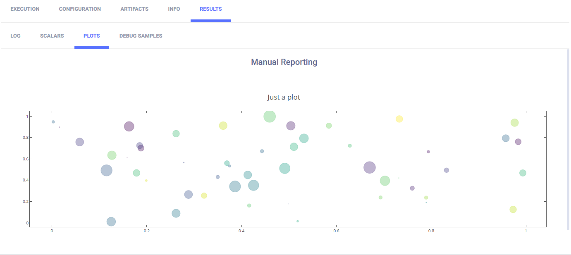Select the INFO tab
This screenshot has height=255, width=571.
(174, 9)
